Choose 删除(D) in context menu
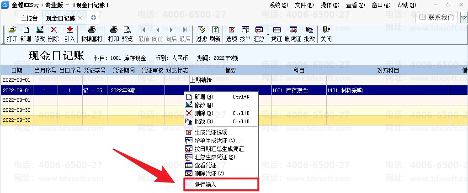Image resolution: width=468 pixels, height=193 pixels. tap(221, 113)
